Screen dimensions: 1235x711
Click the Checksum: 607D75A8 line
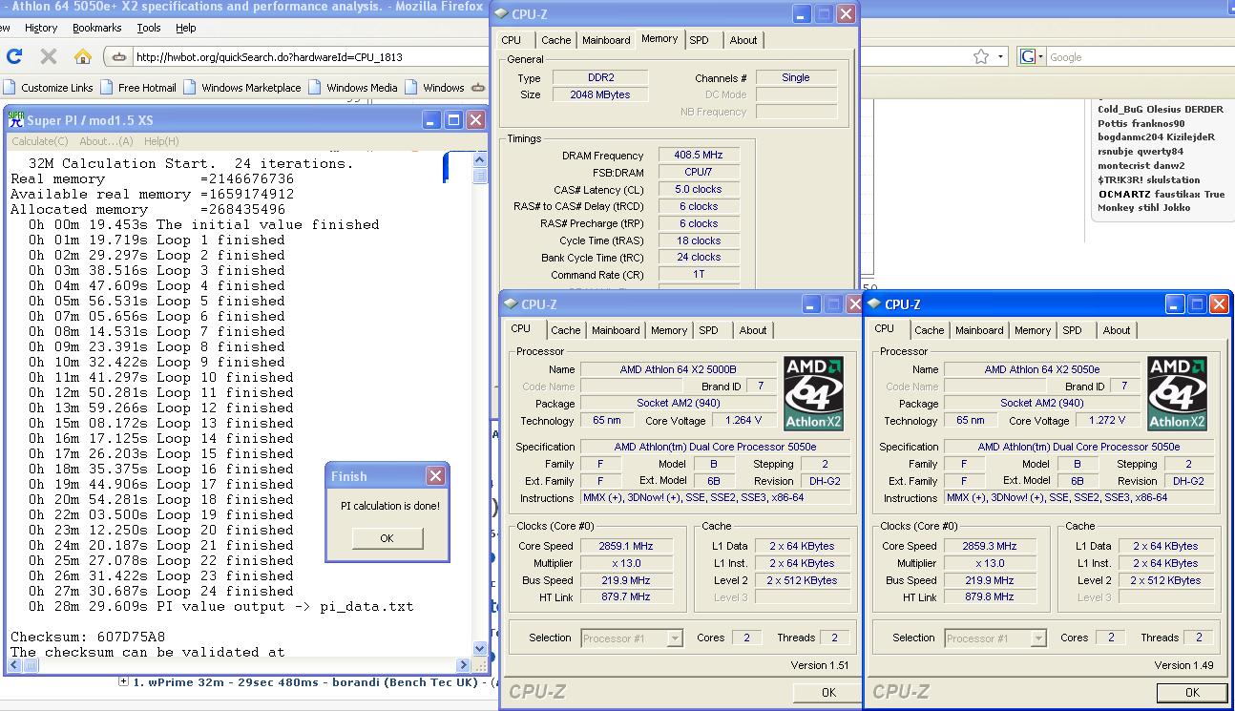click(x=88, y=637)
